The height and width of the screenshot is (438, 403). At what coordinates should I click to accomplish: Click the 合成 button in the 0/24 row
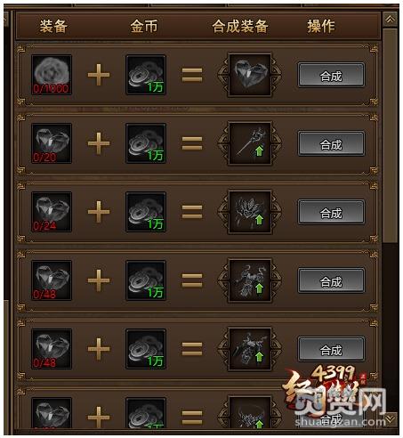tap(331, 212)
